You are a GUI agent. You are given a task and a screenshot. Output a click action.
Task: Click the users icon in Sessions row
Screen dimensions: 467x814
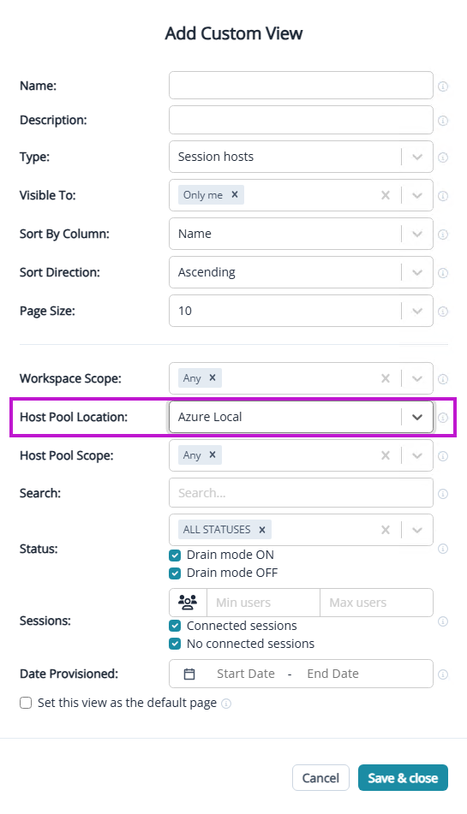tap(188, 603)
